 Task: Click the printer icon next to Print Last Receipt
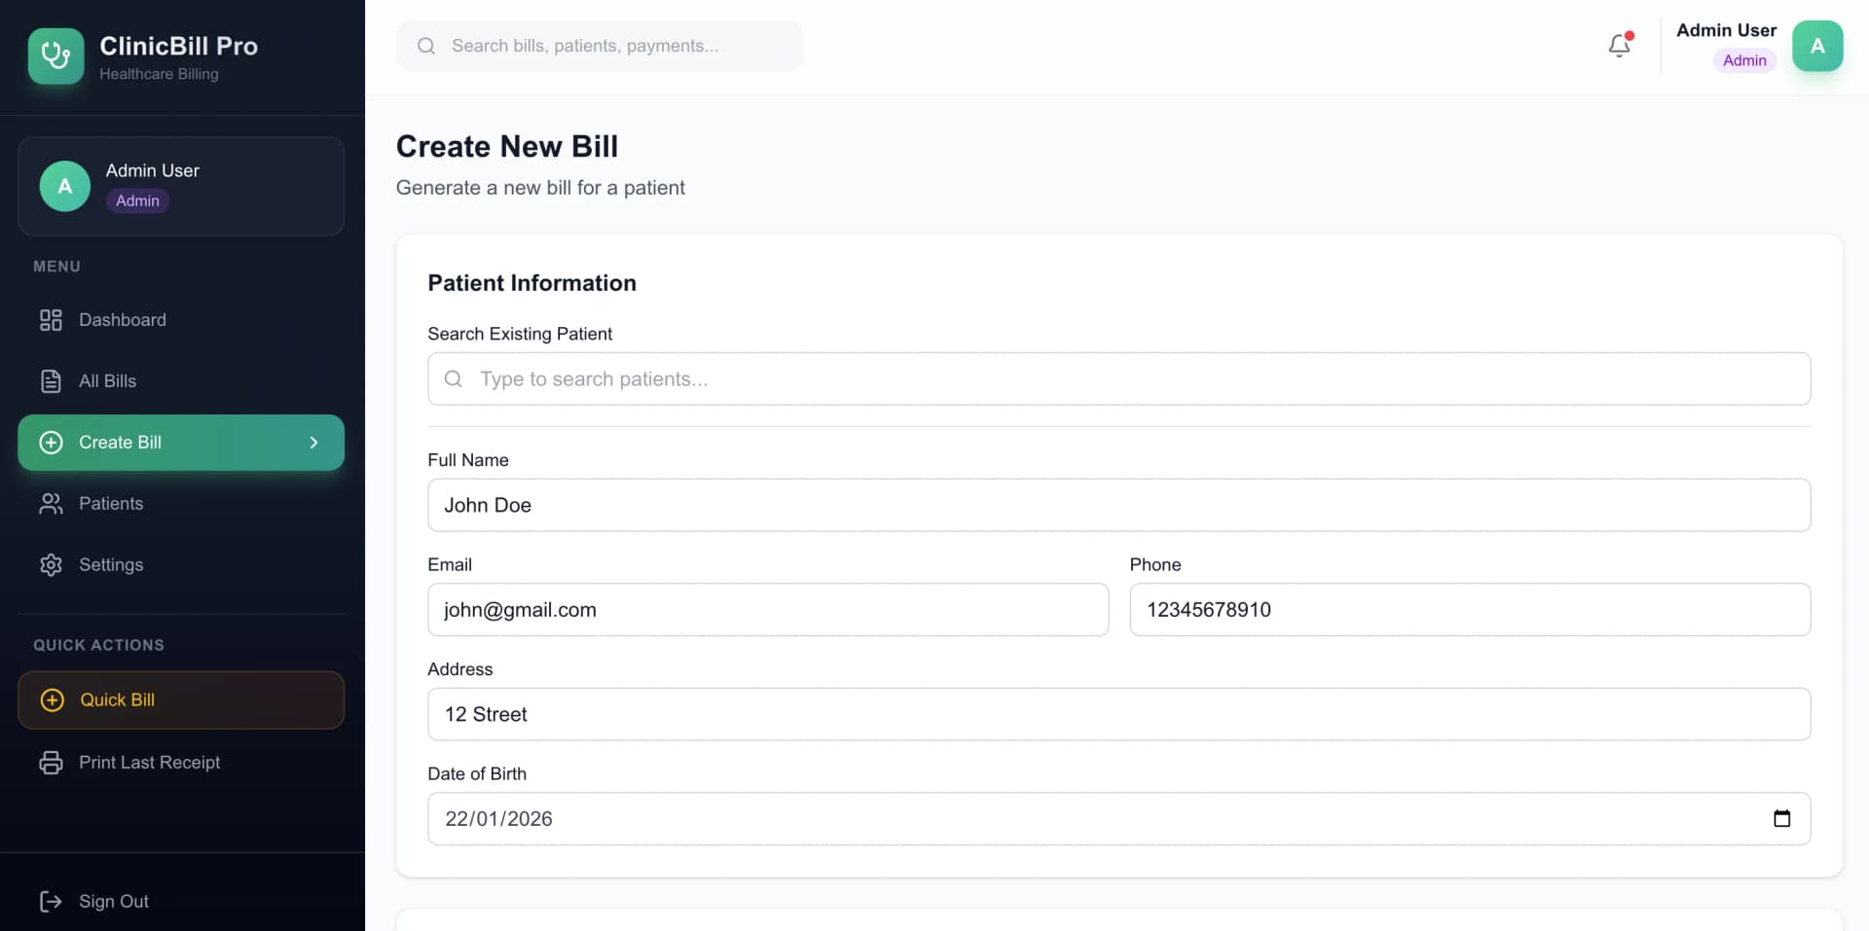pyautogui.click(x=51, y=762)
